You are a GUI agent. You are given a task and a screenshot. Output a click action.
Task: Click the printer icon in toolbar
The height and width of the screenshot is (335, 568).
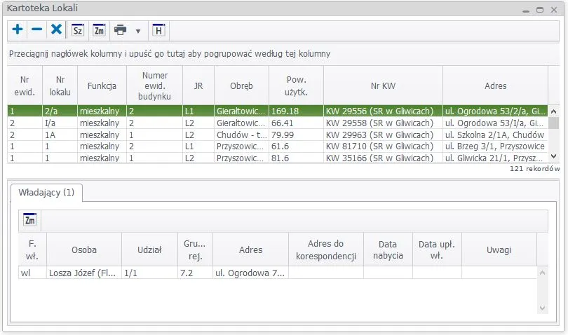tap(121, 30)
